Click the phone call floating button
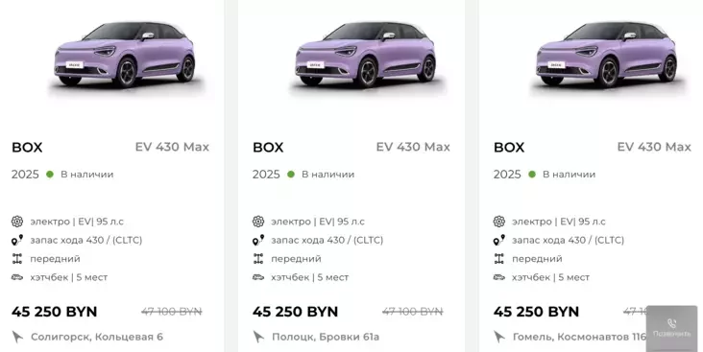Screen dimensions: 703x352 pyautogui.click(x=671, y=328)
